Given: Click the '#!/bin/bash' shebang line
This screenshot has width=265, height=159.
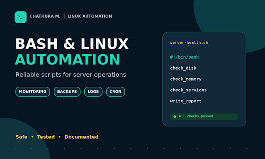Looking at the screenshot, I should (184, 57).
